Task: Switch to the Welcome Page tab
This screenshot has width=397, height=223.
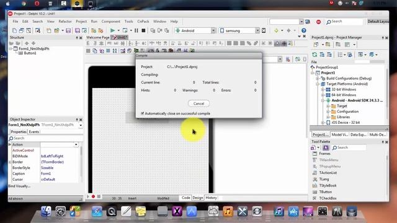Action: pyautogui.click(x=98, y=37)
